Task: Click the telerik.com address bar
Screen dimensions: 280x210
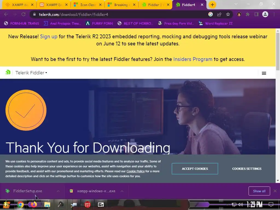Action: [118, 14]
